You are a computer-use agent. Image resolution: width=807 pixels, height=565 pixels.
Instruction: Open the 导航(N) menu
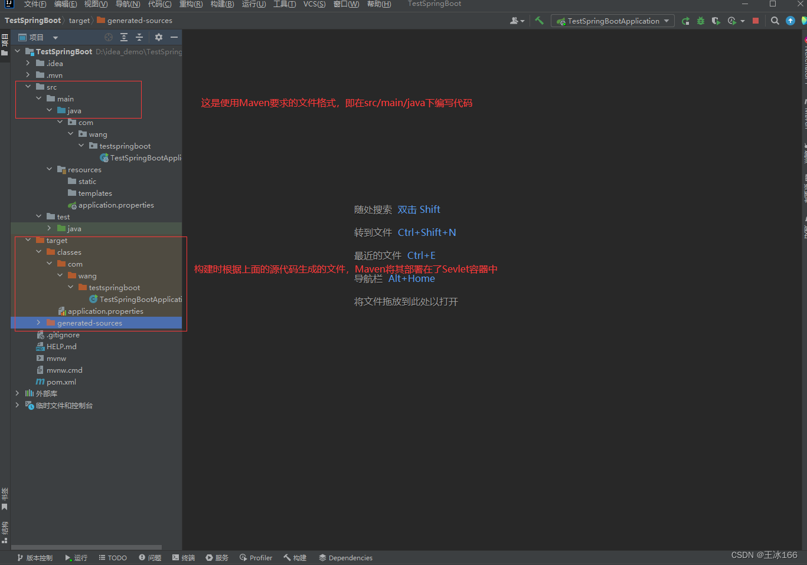(x=128, y=4)
